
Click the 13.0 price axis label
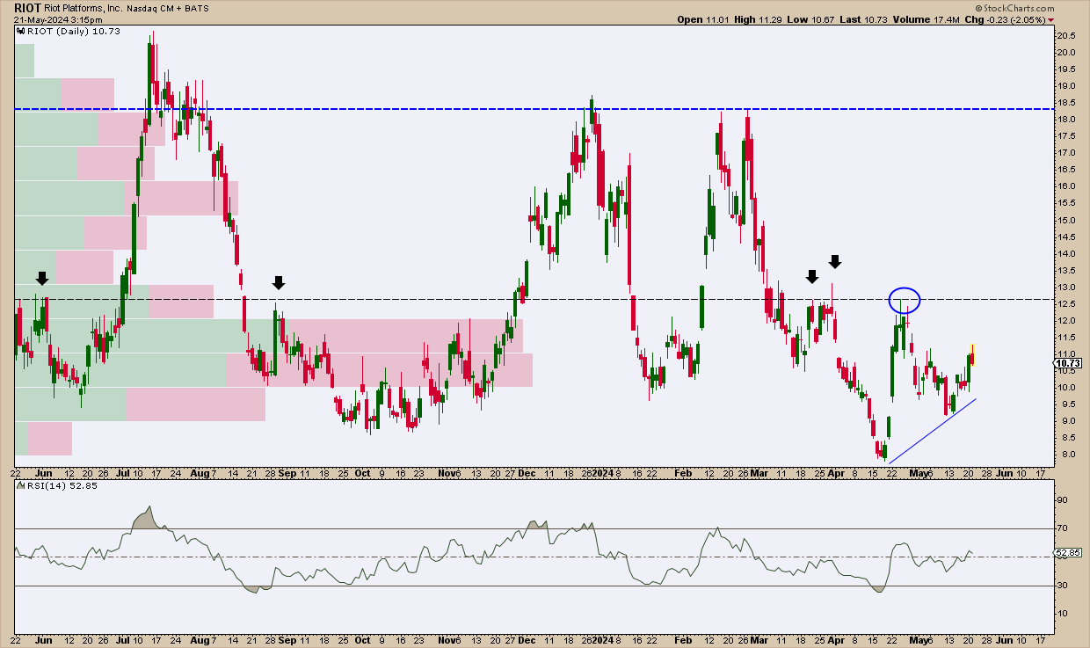[x=1066, y=288]
